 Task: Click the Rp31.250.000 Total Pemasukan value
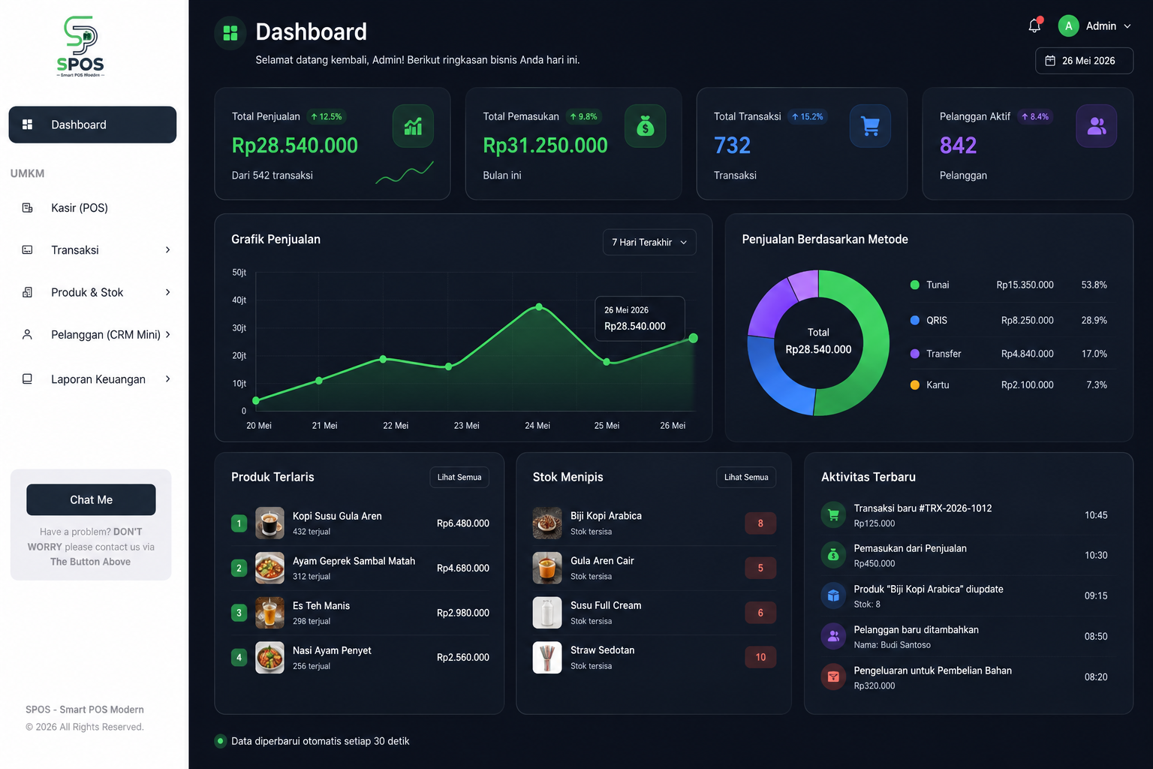click(x=546, y=145)
